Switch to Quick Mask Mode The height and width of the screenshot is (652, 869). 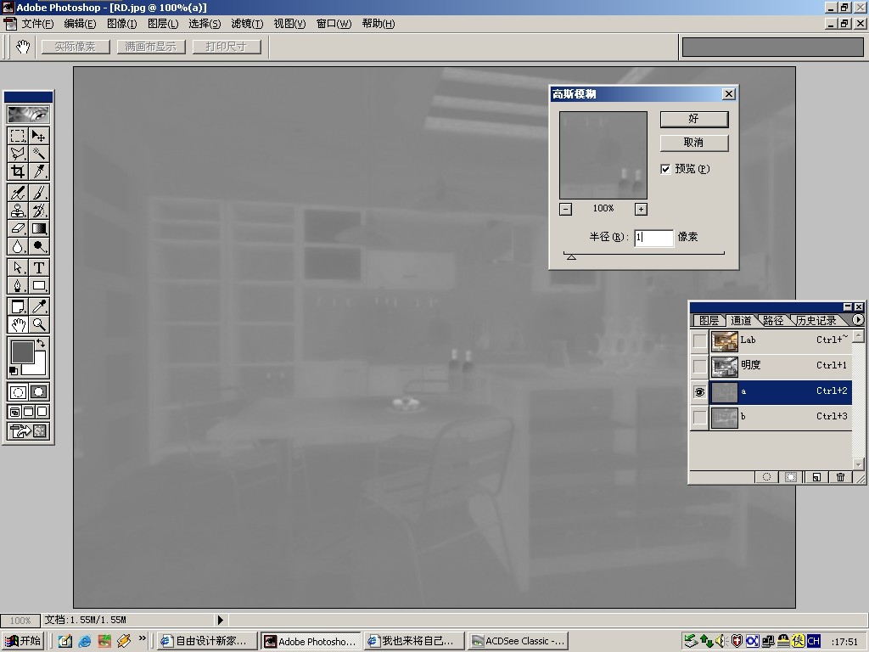(39, 392)
